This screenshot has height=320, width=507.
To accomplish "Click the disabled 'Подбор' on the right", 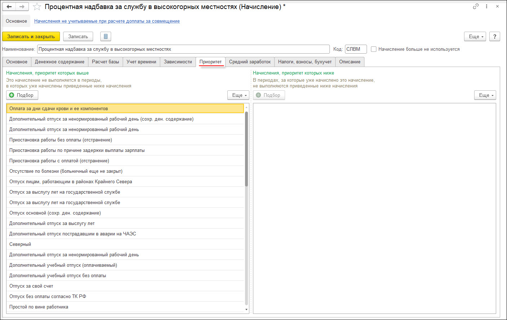I will point(269,95).
